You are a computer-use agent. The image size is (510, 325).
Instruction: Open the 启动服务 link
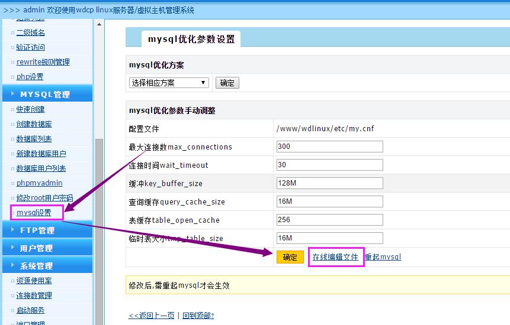click(31, 310)
